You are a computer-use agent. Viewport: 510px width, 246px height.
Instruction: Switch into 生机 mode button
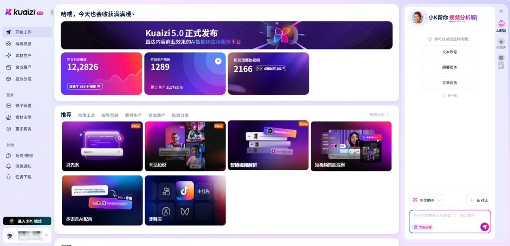click(27, 221)
